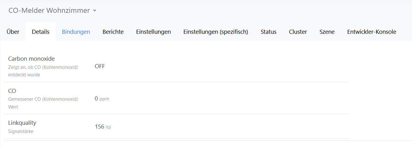412x147 pixels.
Task: Show the Cluster tab
Action: pos(298,32)
